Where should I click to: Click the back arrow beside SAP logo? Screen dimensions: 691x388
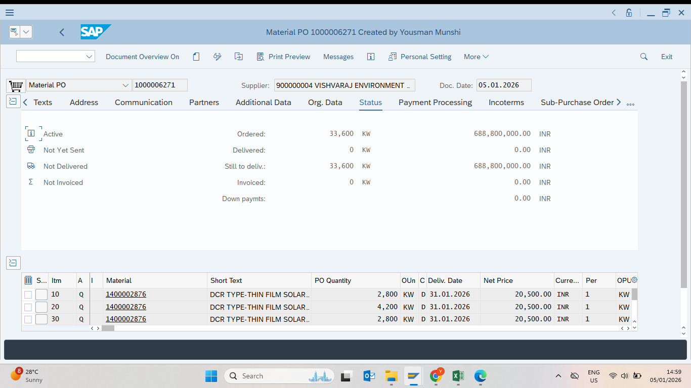62,32
